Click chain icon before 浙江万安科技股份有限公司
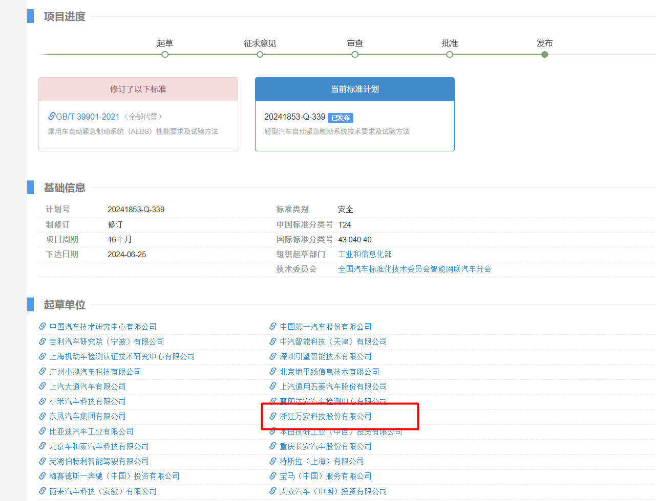 (273, 416)
